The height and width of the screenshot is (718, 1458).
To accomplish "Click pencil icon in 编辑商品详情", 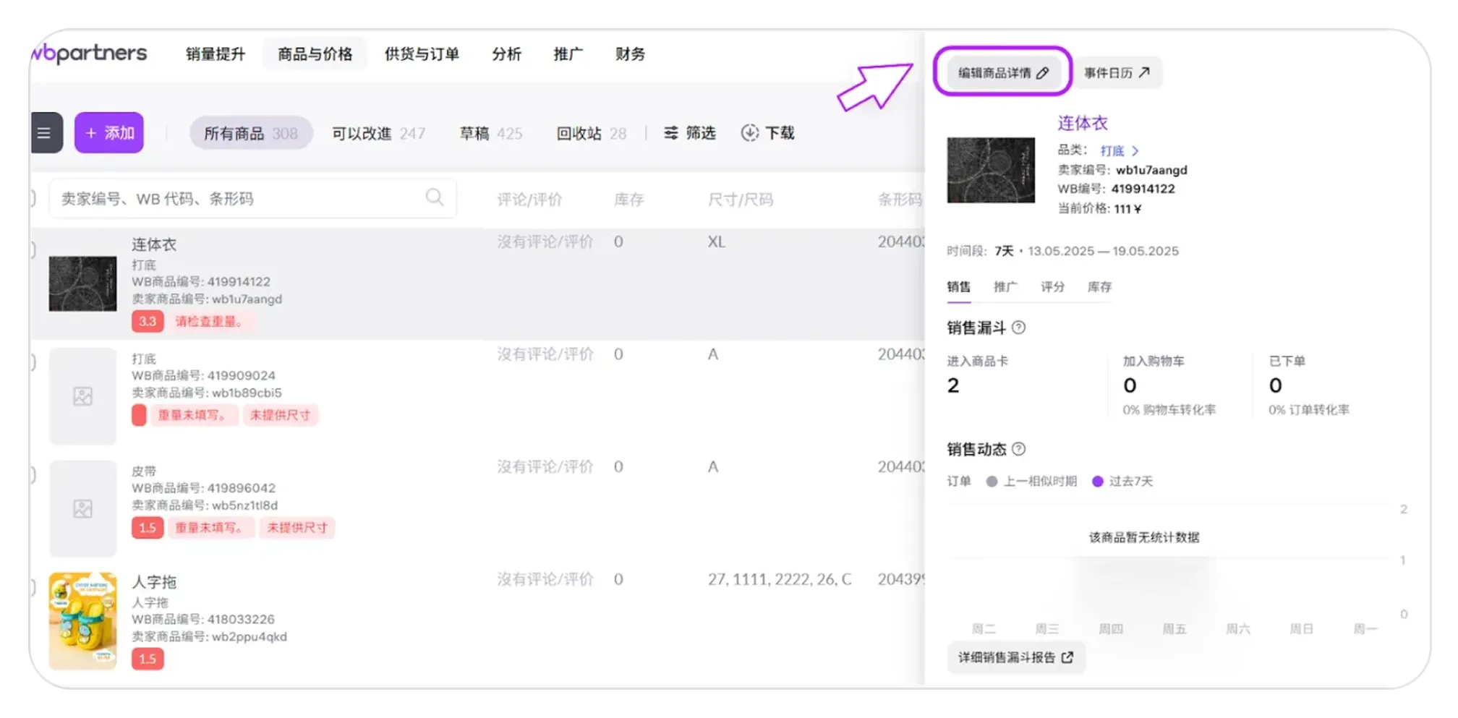I will coord(1042,73).
